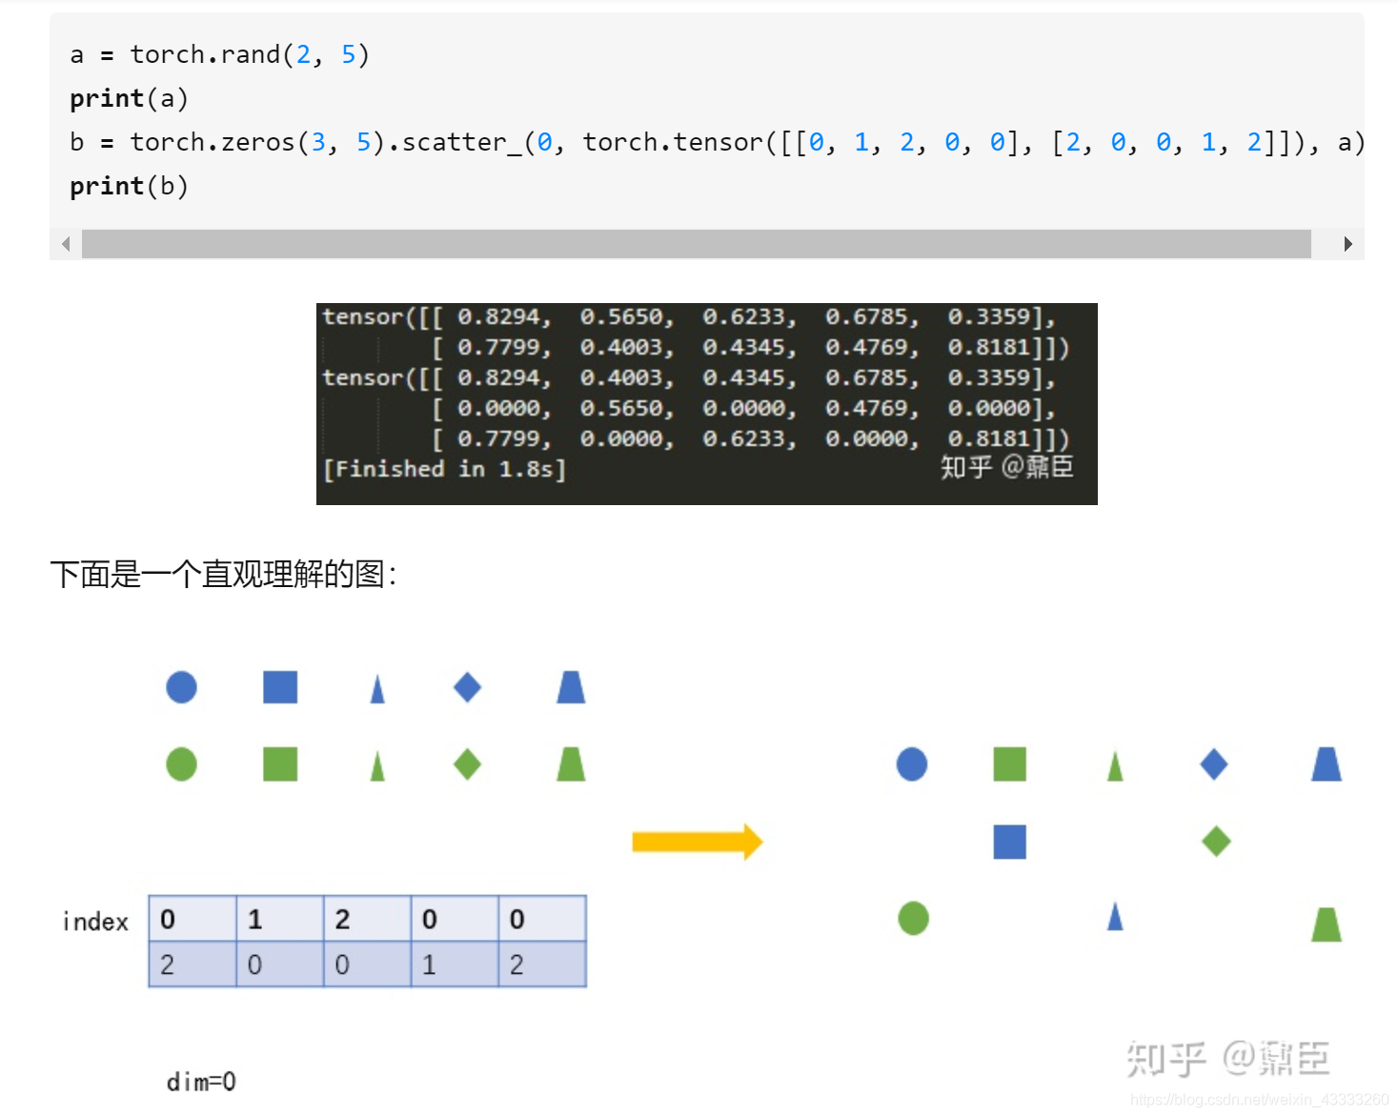
Task: Click the green trapezoid in the source's second row
Action: [x=571, y=764]
